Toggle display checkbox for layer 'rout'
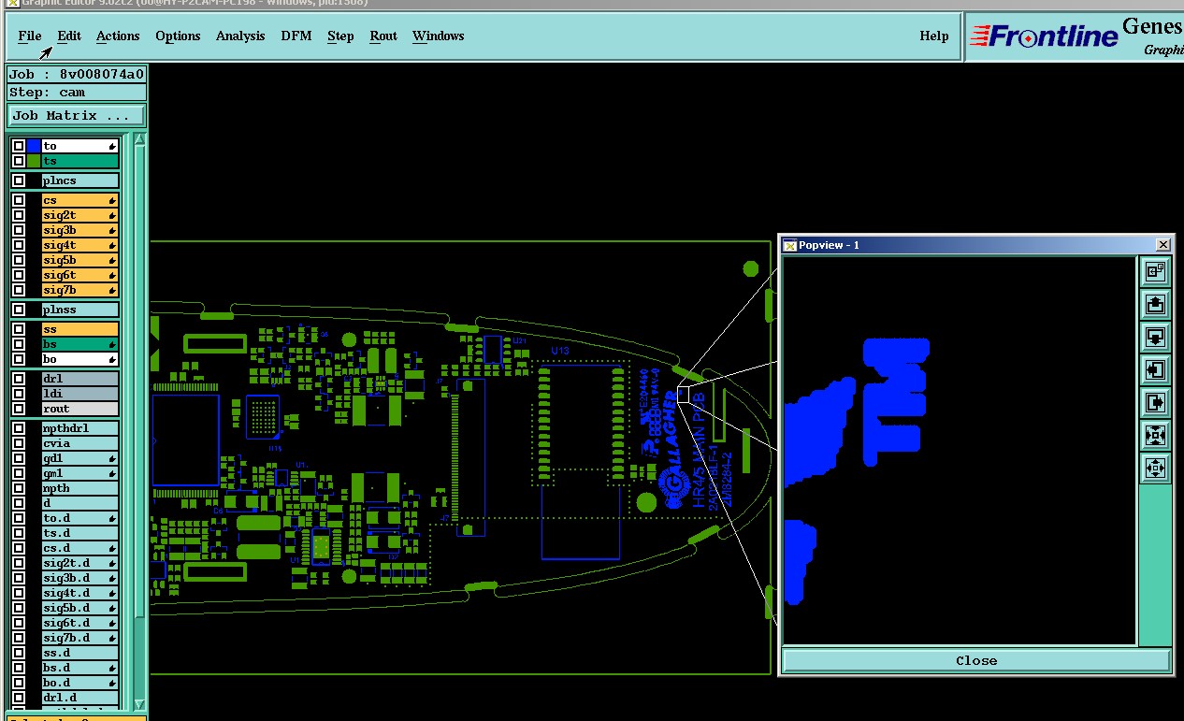Image resolution: width=1184 pixels, height=721 pixels. click(19, 409)
